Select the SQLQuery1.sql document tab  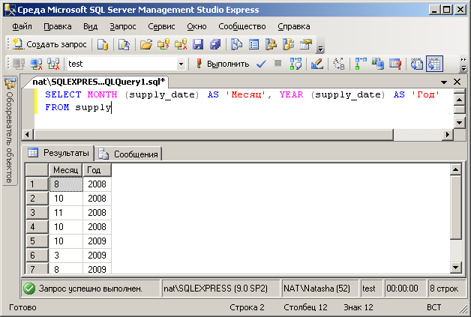[x=98, y=82]
